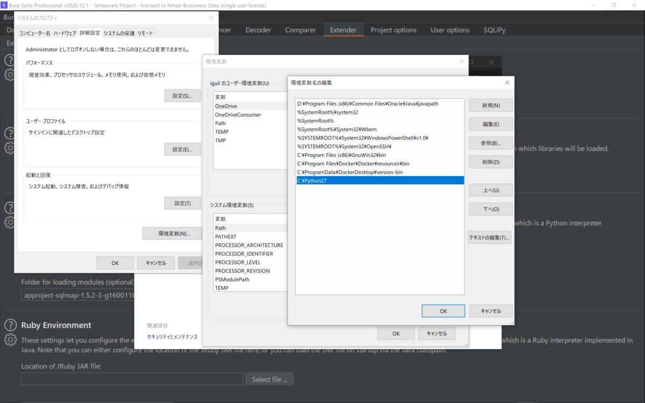645x403 pixels.
Task: Click the 参照(B)... browse button
Action: coord(491,143)
